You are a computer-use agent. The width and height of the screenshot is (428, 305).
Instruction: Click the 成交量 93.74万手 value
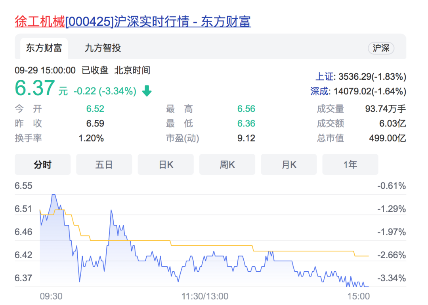click(385, 109)
